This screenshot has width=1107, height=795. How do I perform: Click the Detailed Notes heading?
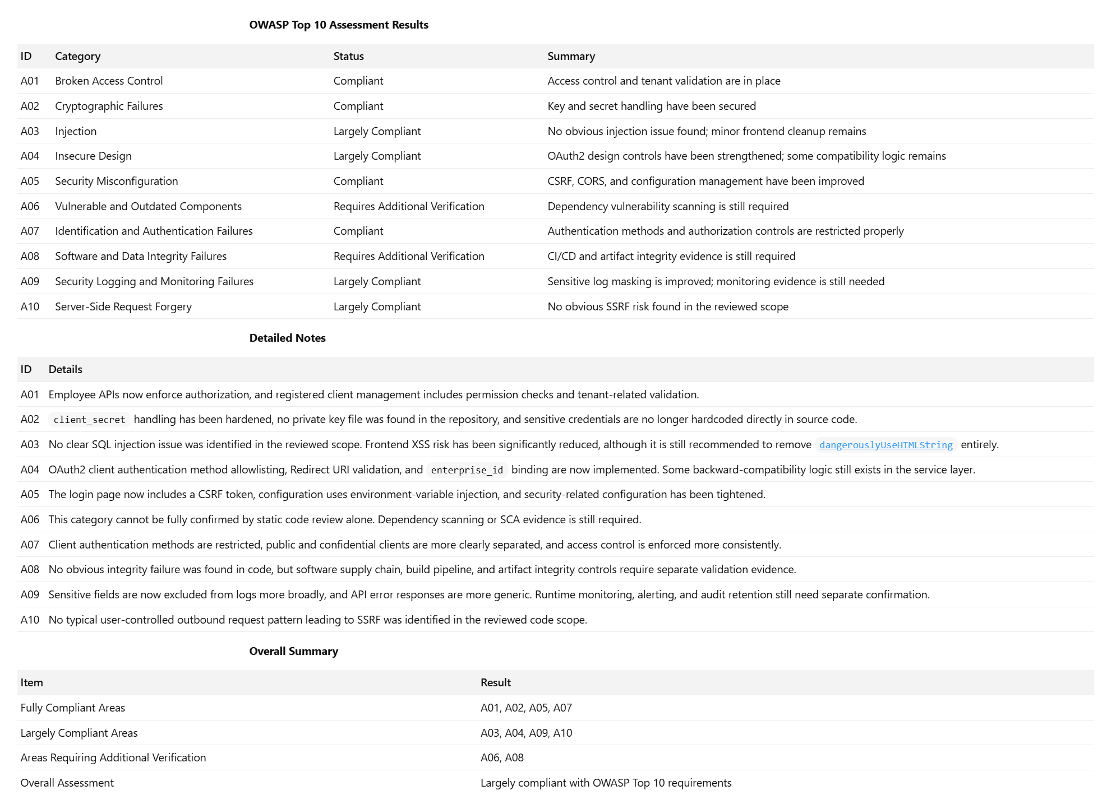pos(287,338)
